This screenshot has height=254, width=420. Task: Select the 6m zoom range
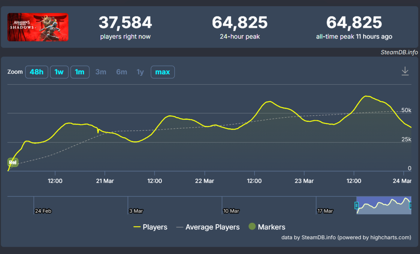pos(121,72)
